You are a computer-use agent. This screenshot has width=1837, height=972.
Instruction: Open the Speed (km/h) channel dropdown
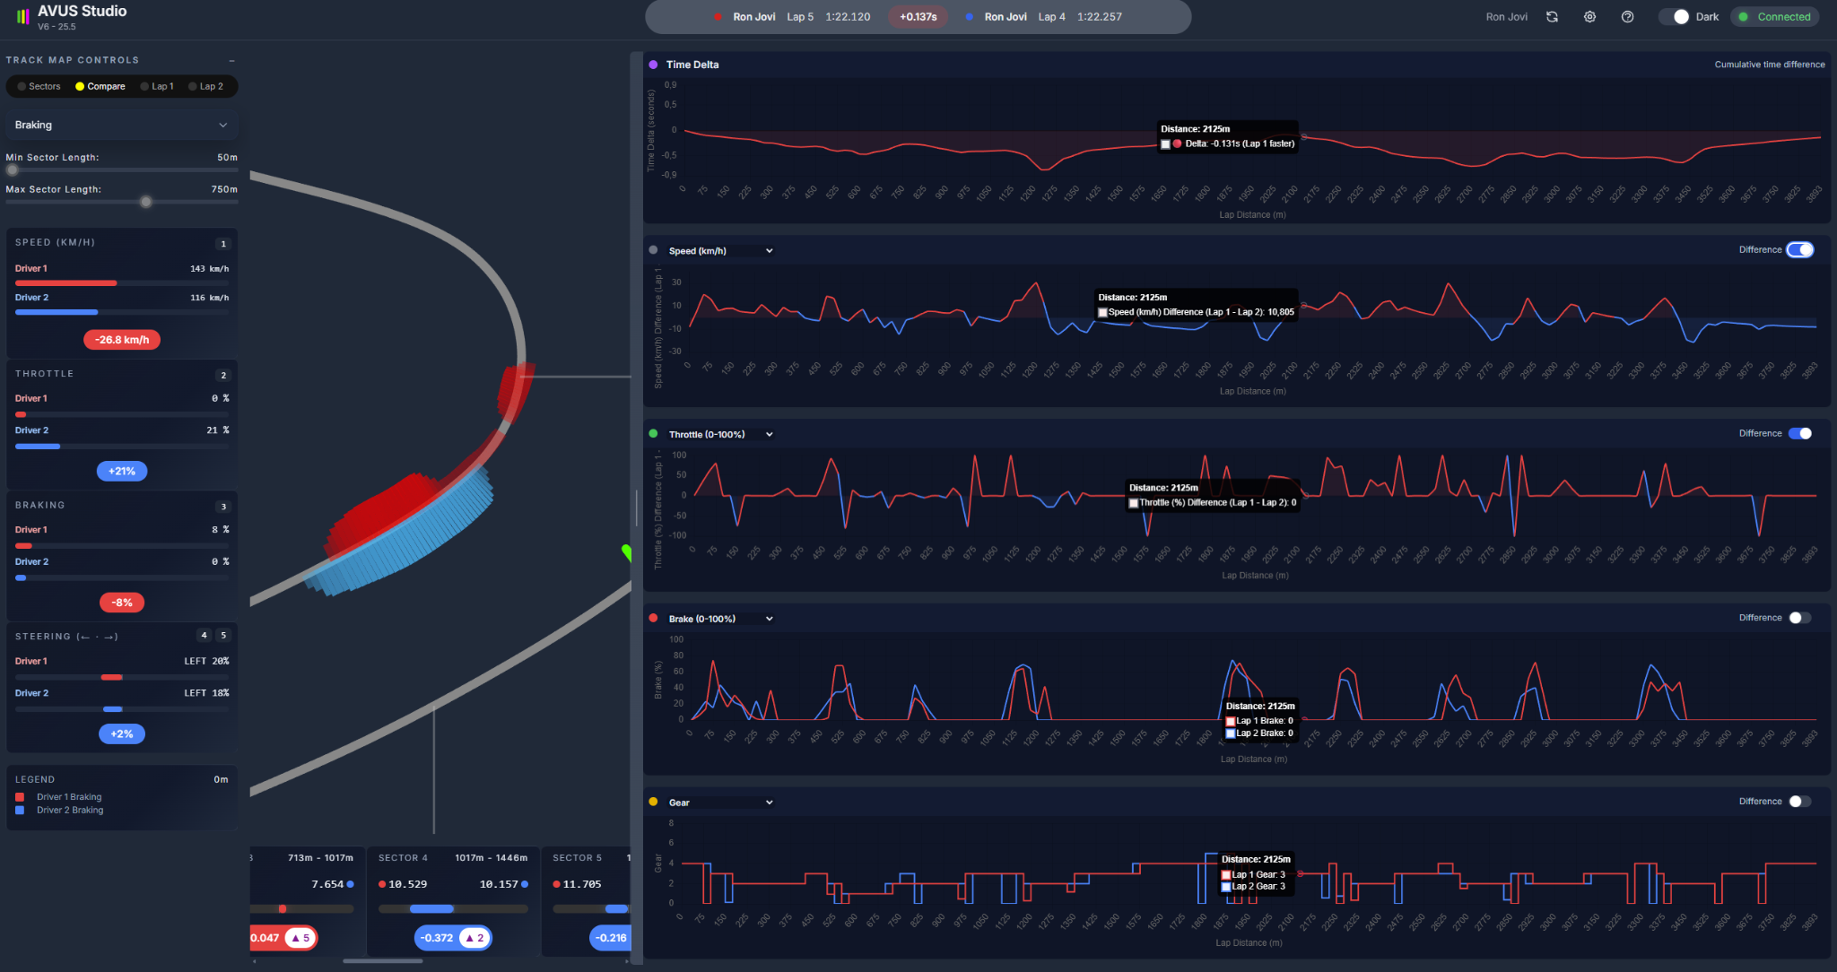[x=720, y=251]
